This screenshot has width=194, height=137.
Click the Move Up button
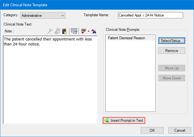(x=171, y=68)
